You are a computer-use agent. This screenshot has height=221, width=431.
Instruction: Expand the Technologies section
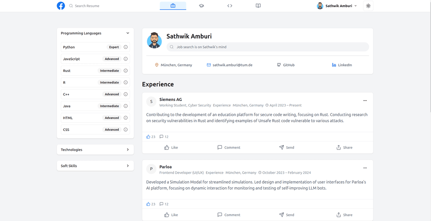pos(95,150)
